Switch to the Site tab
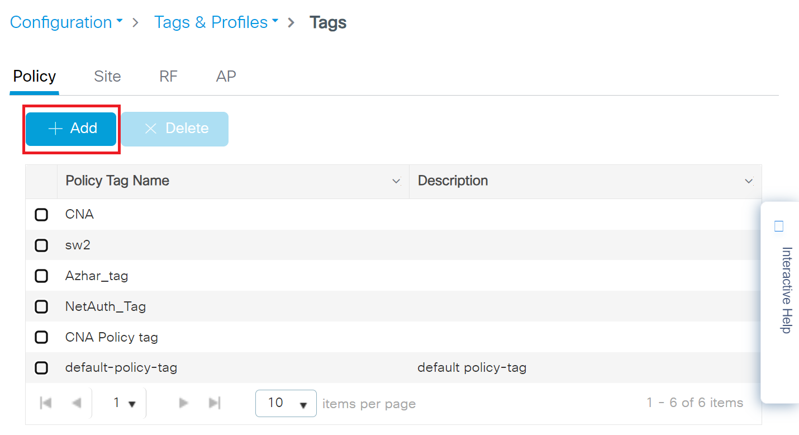This screenshot has width=799, height=435. [x=107, y=76]
